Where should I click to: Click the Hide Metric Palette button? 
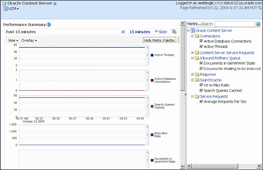[x=159, y=41]
